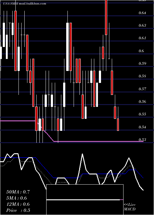Screen dimensions: 154x215
Task: Click the Price : 0.5 readout
Action: tap(18, 210)
